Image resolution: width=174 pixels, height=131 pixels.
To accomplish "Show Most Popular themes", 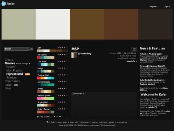I will pyautogui.click(x=14, y=71).
